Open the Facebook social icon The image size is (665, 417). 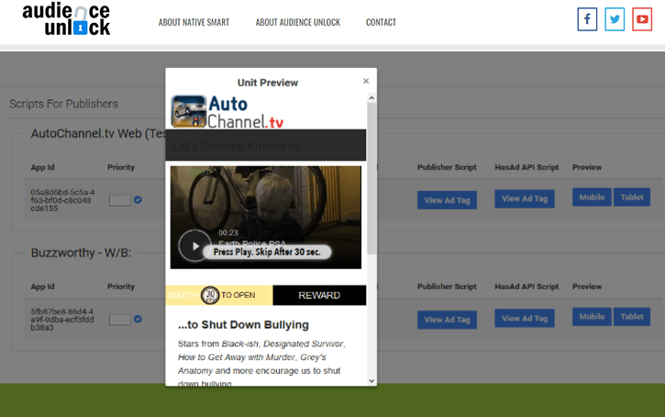pos(587,19)
